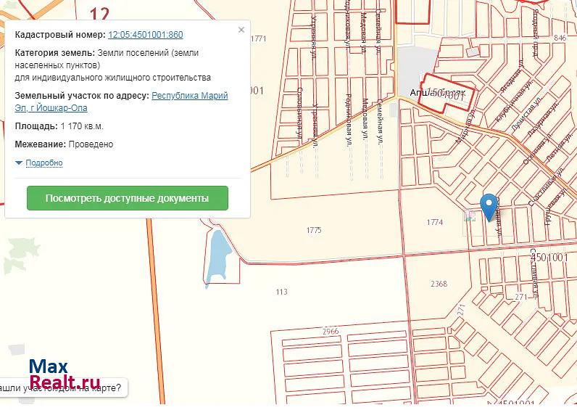Click the small building icon beside the pin
This screenshot has width=577, height=410.
[470, 216]
